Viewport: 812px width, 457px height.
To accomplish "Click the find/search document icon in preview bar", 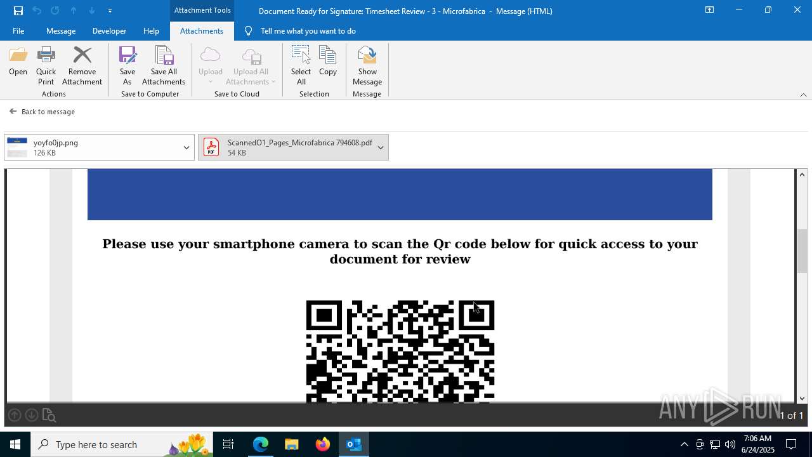I will (x=49, y=416).
